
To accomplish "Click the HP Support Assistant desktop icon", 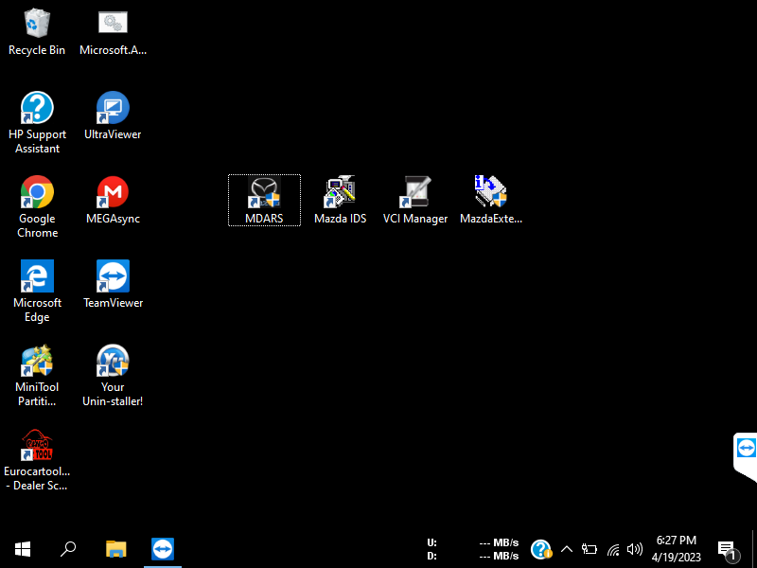I will (x=37, y=109).
